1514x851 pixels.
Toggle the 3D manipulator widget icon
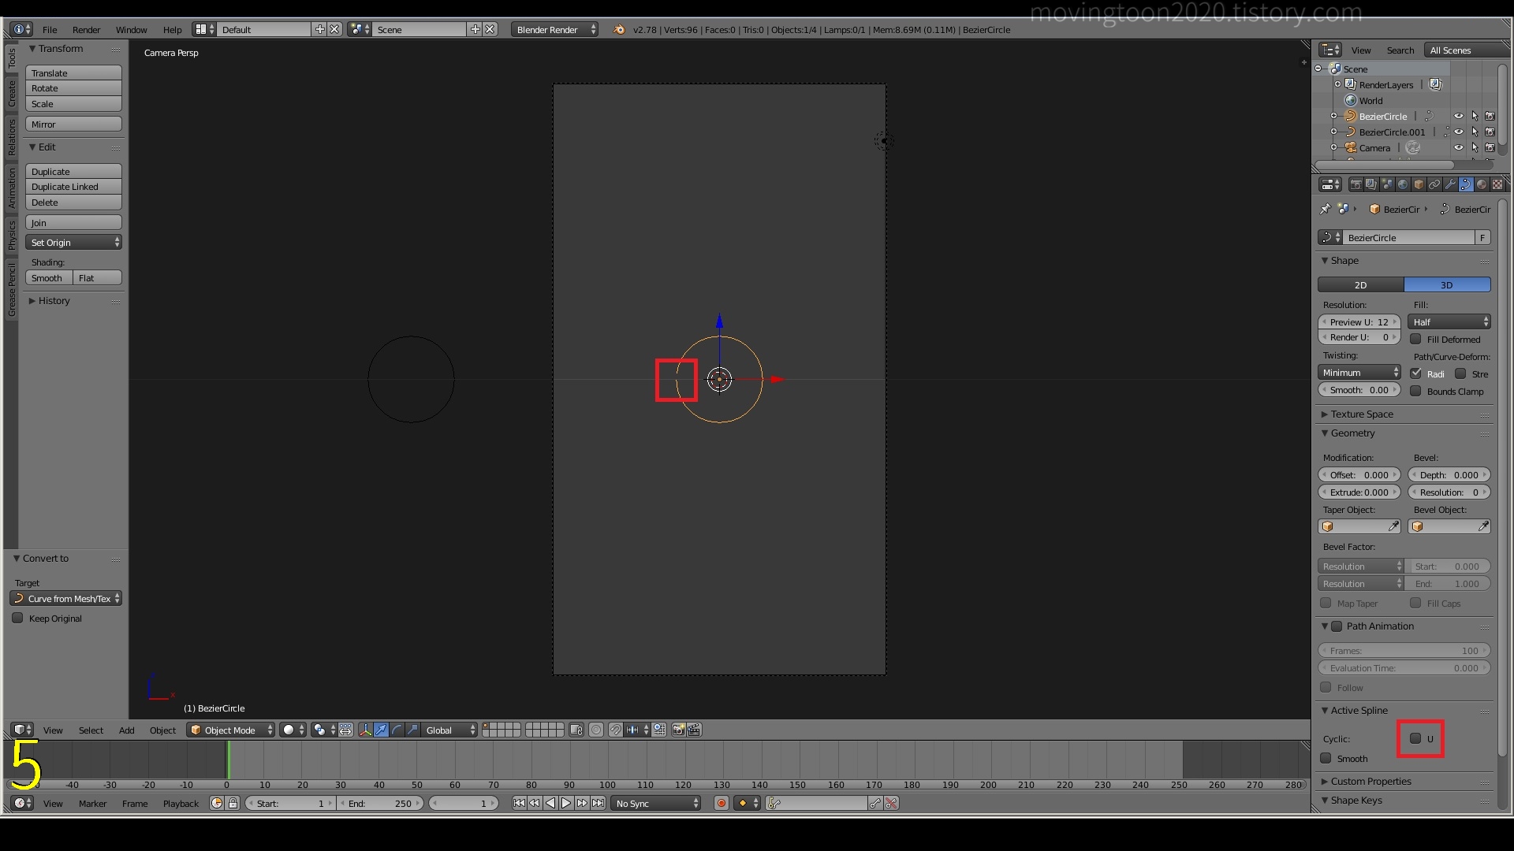(x=365, y=730)
